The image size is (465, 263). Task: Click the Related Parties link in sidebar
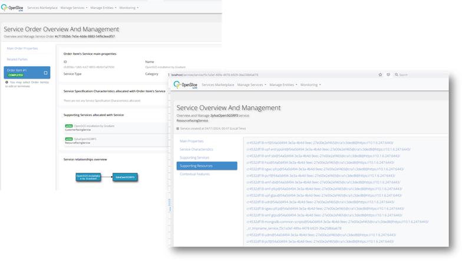(17, 59)
